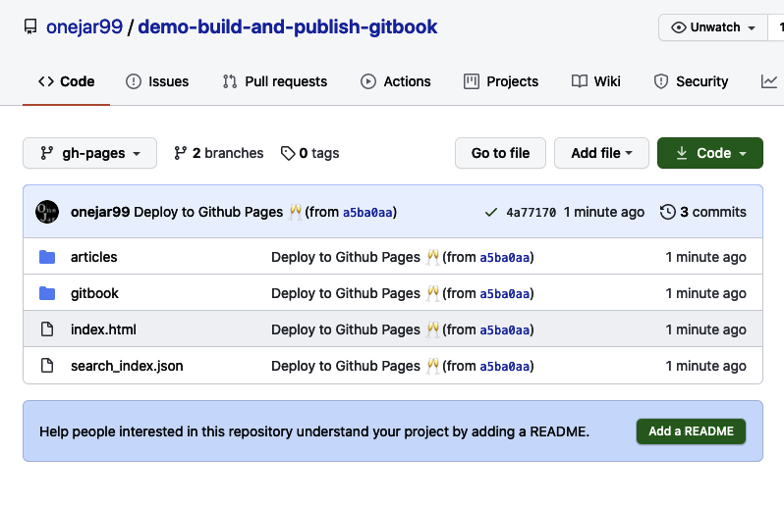The width and height of the screenshot is (784, 506).
Task: Open commit a5ba0aa link in header commit bar
Action: point(367,213)
